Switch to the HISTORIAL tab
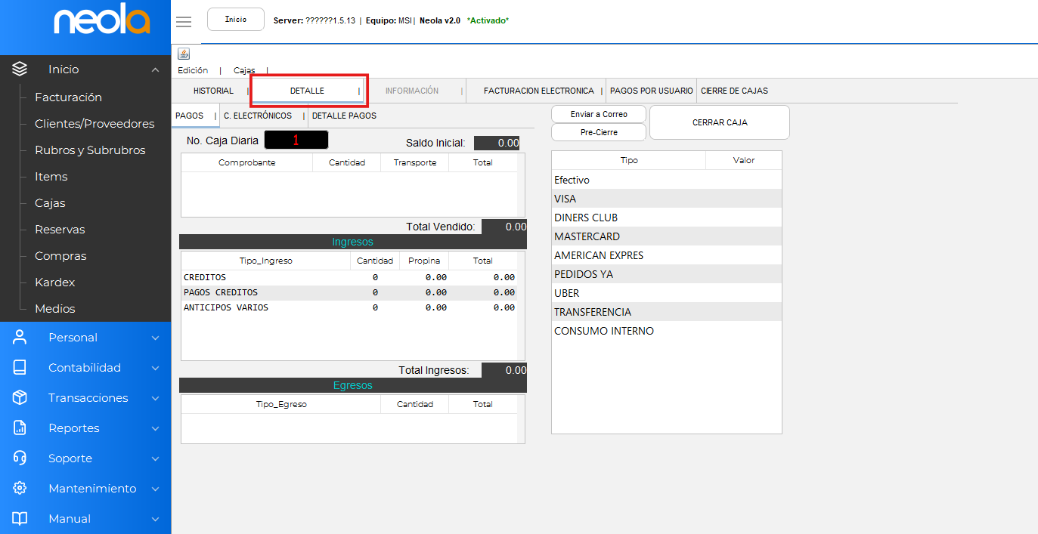1038x534 pixels. 213,91
